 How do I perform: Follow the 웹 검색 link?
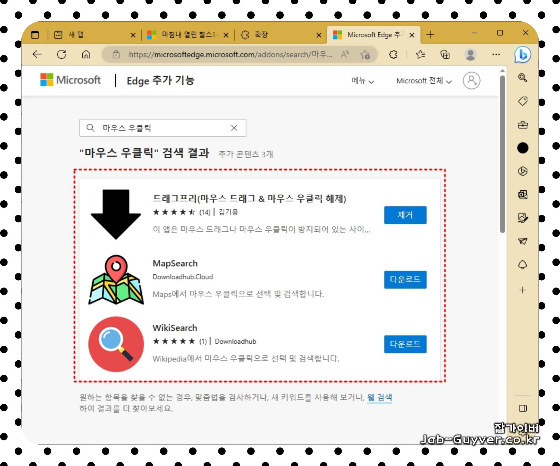click(379, 397)
